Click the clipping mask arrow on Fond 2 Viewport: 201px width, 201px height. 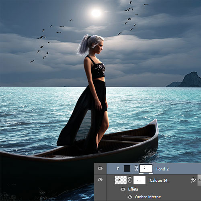[x=118, y=168]
